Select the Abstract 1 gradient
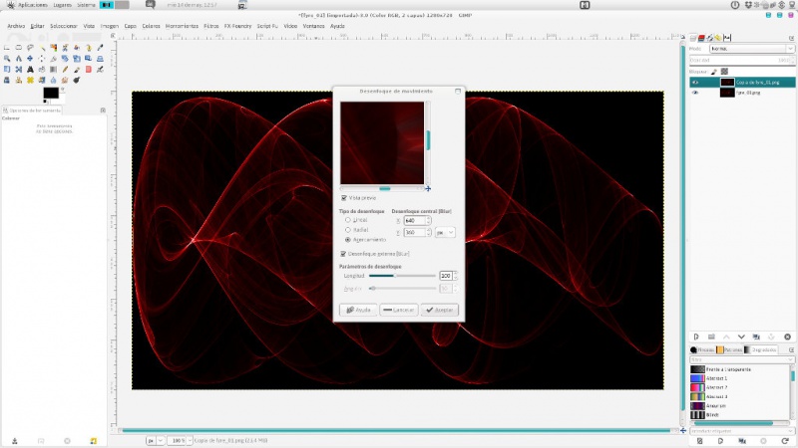 pos(740,378)
